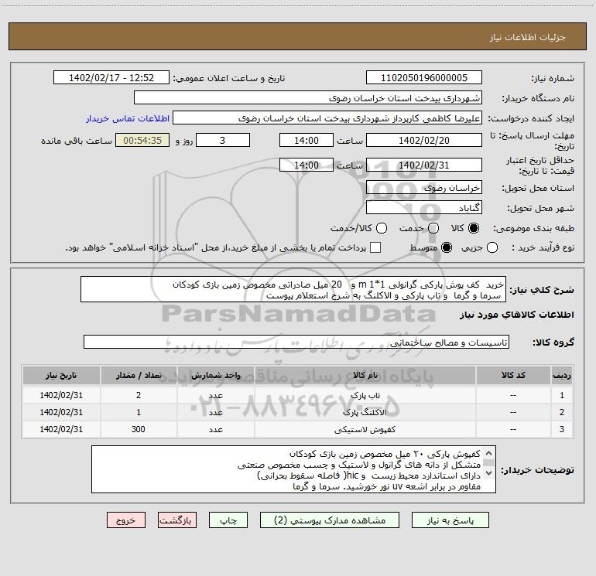Image resolution: width=596 pixels, height=576 pixels.
Task: Tick the اسناد خزانه اسلامی payment checkbox
Action: (x=375, y=247)
